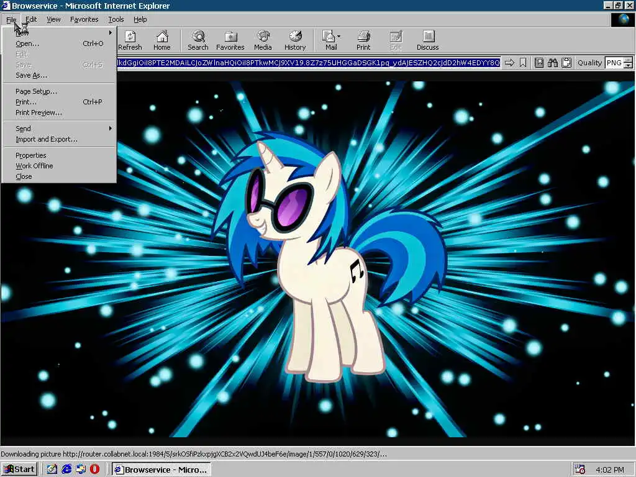This screenshot has width=636, height=477.
Task: Choose Import and Export... menu entry
Action: tap(59, 139)
